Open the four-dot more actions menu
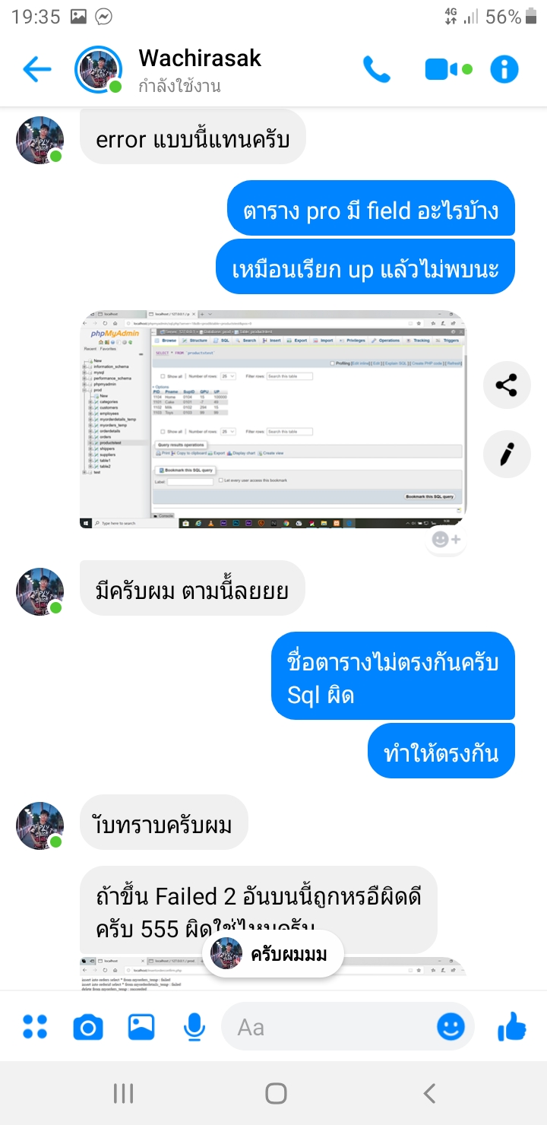547x1125 pixels. click(35, 1027)
